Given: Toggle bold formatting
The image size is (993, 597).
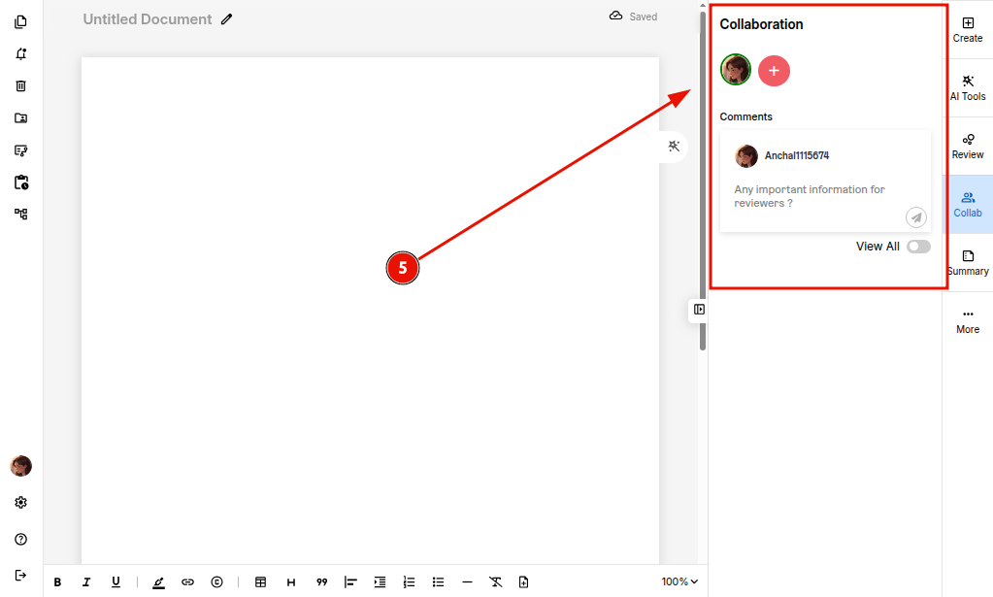Looking at the screenshot, I should tap(57, 581).
